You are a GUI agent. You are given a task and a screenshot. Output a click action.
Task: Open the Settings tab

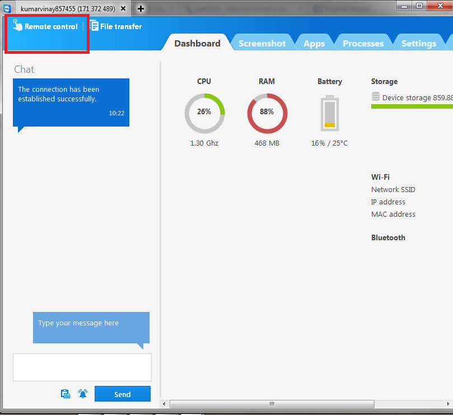coord(418,43)
